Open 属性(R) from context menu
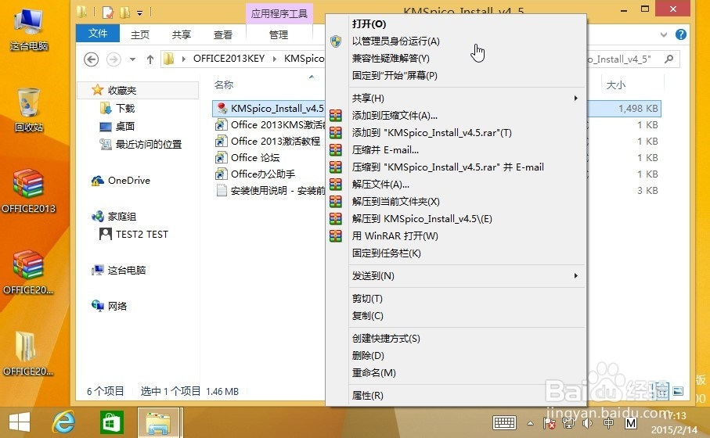Screen dimensions: 710x438 pos(456,396)
